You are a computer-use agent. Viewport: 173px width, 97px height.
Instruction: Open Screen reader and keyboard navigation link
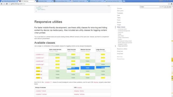[125, 43]
